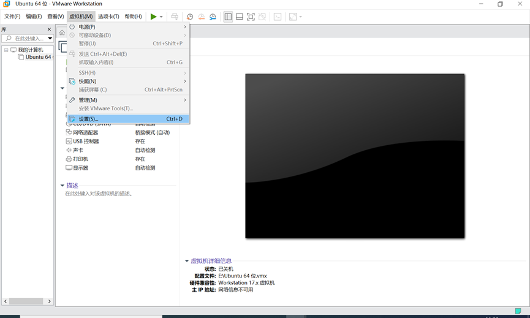Click the send Ctrl+Alt+Del toolbar icon
Screen dimensions: 530x318
(175, 17)
